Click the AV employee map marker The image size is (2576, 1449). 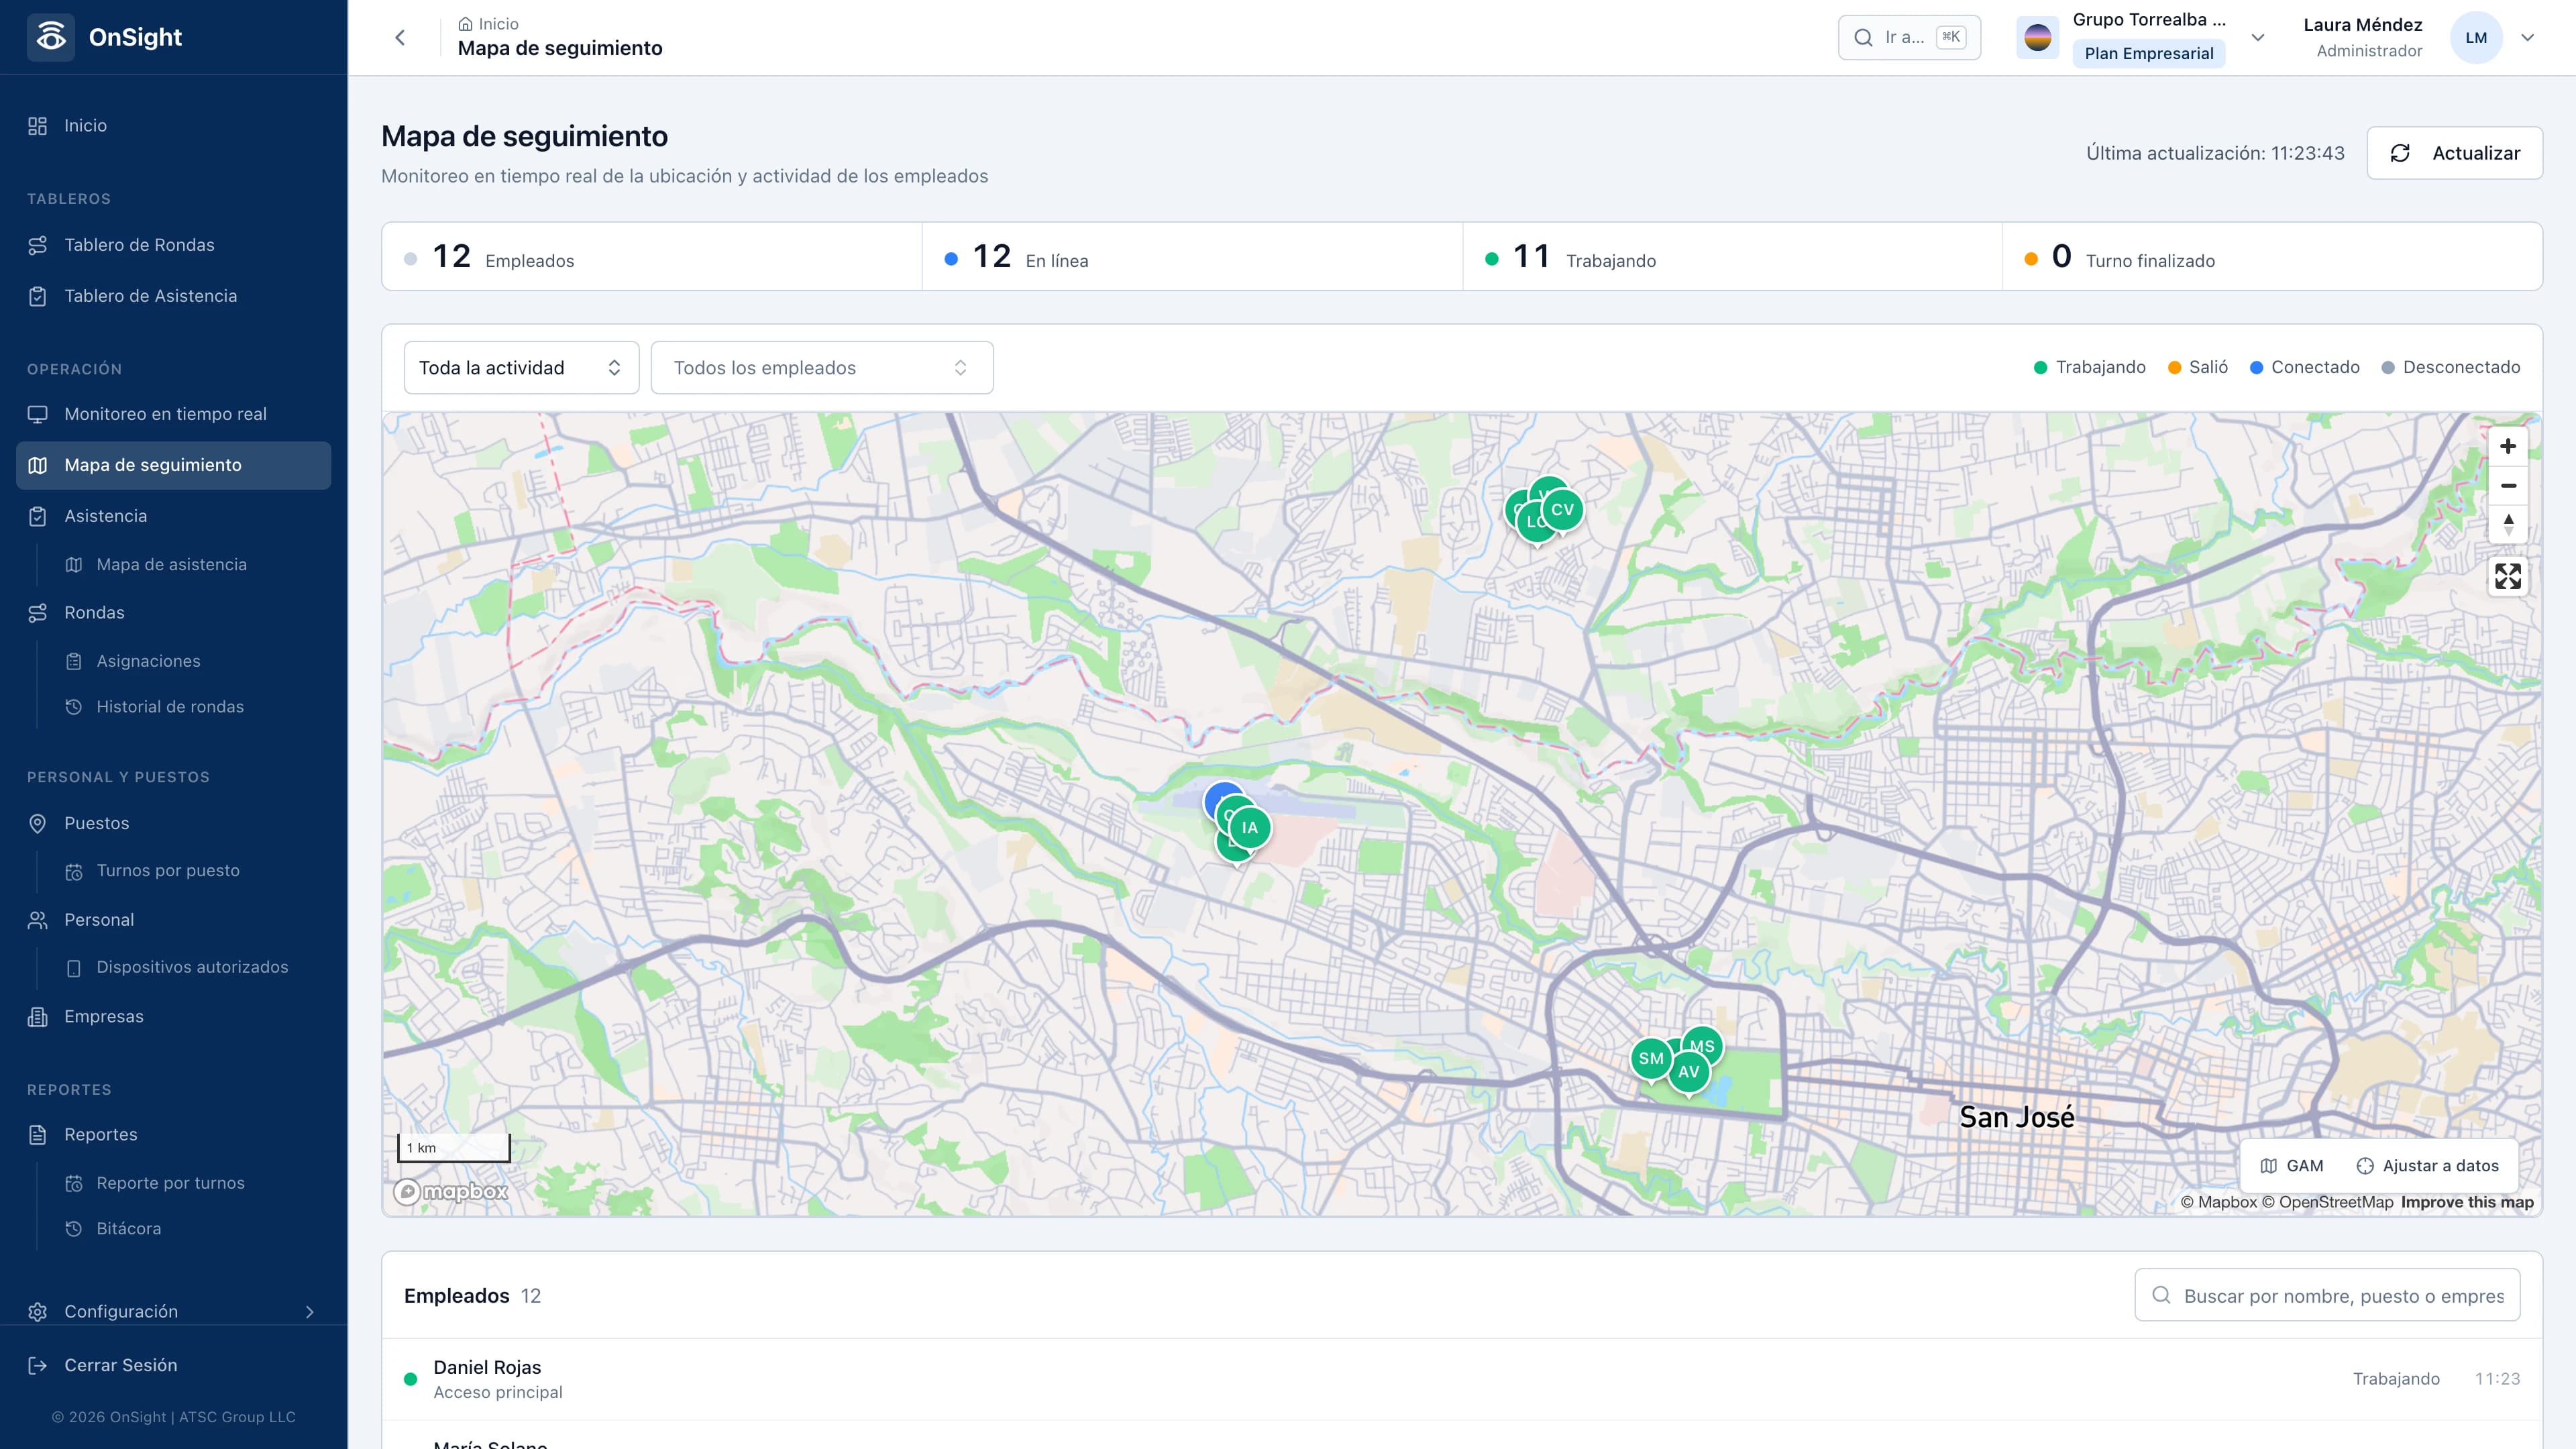tap(1689, 1072)
